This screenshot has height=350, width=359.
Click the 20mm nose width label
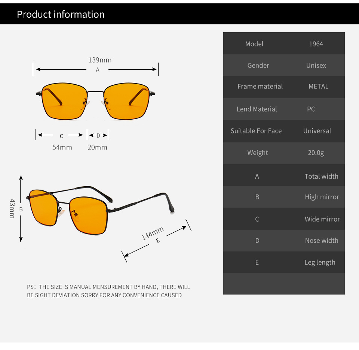coord(97,147)
